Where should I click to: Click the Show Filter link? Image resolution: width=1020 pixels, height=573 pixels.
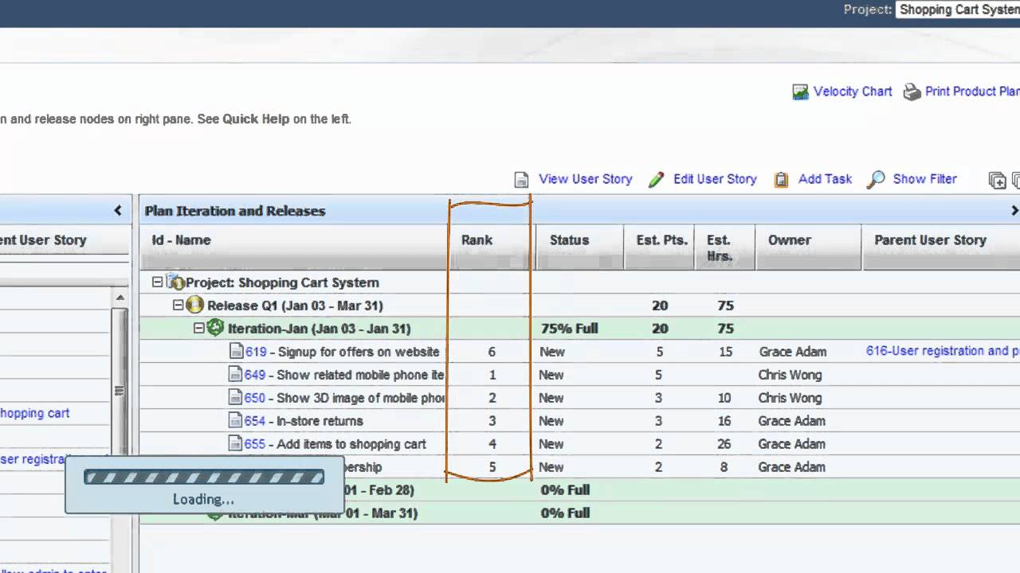pos(924,179)
